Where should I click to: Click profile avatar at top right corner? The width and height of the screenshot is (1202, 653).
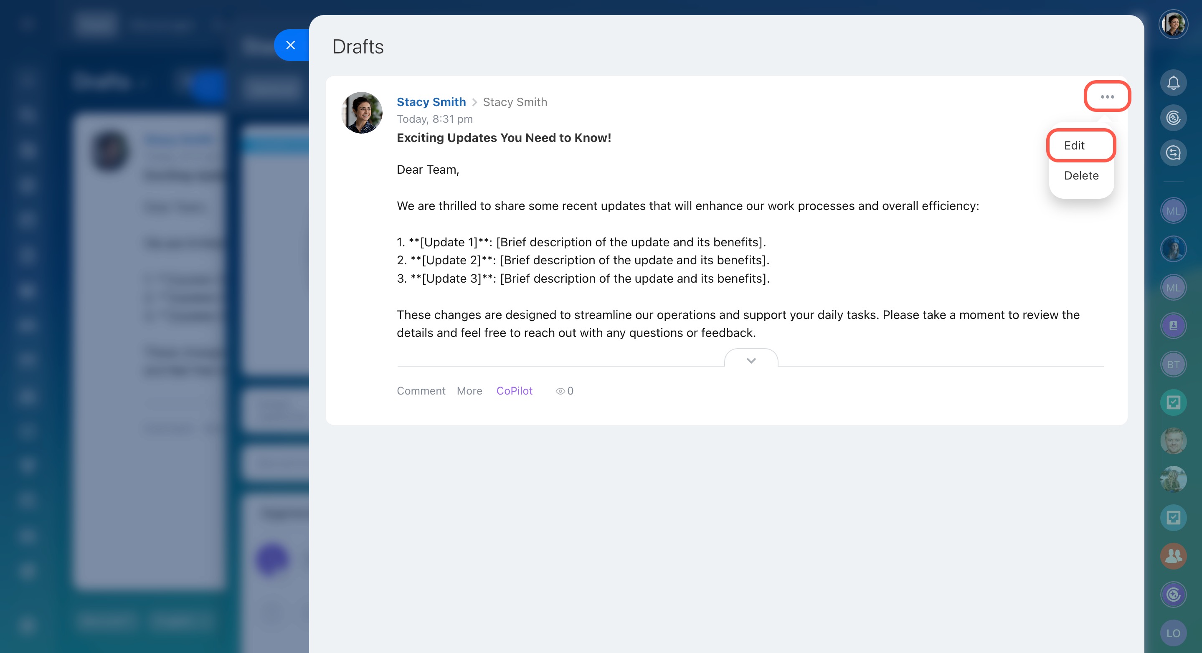1173,24
